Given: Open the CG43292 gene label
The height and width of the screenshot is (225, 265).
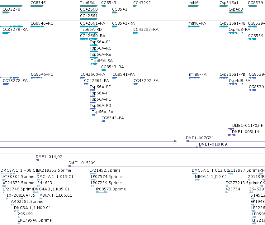Looking at the screenshot, I should click(x=142, y=3).
